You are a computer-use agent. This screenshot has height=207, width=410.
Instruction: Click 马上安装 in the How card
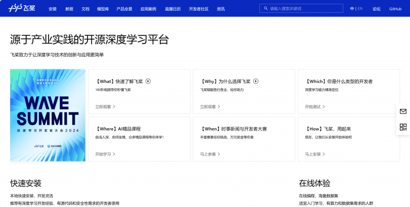(315, 154)
